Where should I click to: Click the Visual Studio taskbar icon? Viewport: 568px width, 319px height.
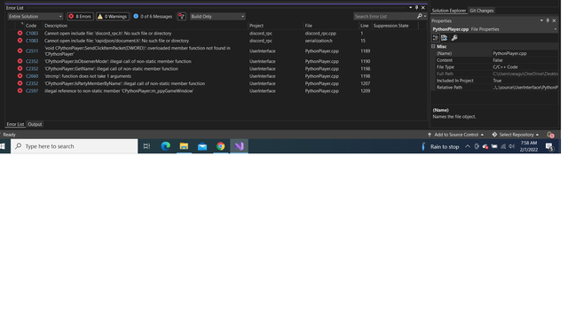click(239, 146)
